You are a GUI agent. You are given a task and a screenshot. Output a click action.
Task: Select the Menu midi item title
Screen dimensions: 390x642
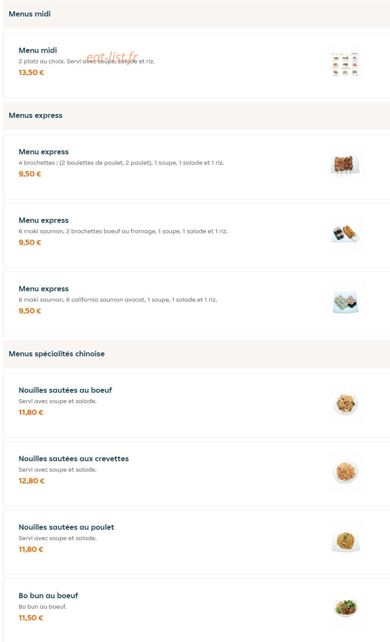(38, 50)
